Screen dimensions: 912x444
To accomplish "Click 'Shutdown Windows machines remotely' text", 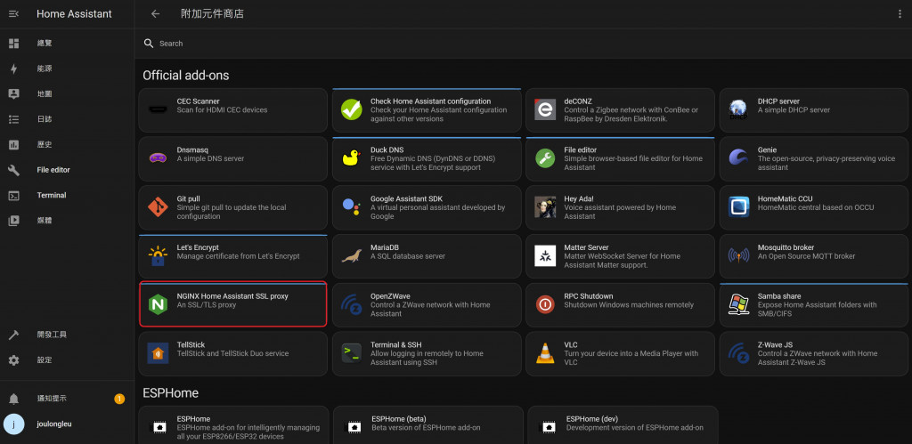I will coord(629,305).
